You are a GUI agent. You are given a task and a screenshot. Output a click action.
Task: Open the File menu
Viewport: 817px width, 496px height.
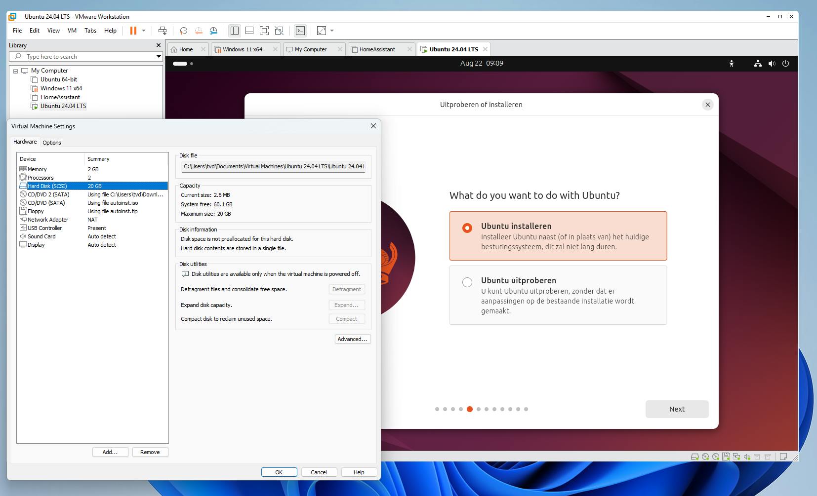pyautogui.click(x=17, y=31)
